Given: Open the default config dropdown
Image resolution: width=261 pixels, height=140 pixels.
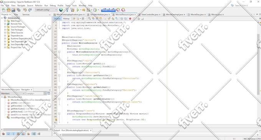Looking at the screenshot, I should tap(46, 10).
